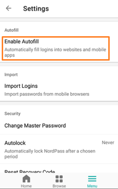This screenshot has height=189, width=118.
Task: Select the Menu hamburger icon
Action: pos(92,179)
